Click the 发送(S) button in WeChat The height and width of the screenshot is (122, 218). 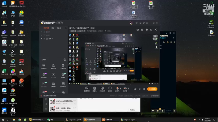click(132, 110)
